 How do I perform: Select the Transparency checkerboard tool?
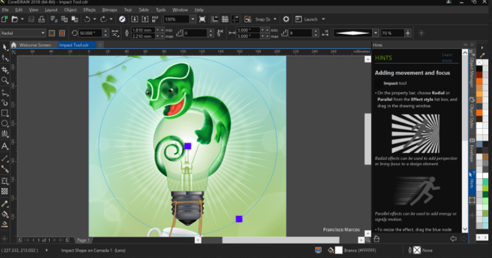click(5, 191)
